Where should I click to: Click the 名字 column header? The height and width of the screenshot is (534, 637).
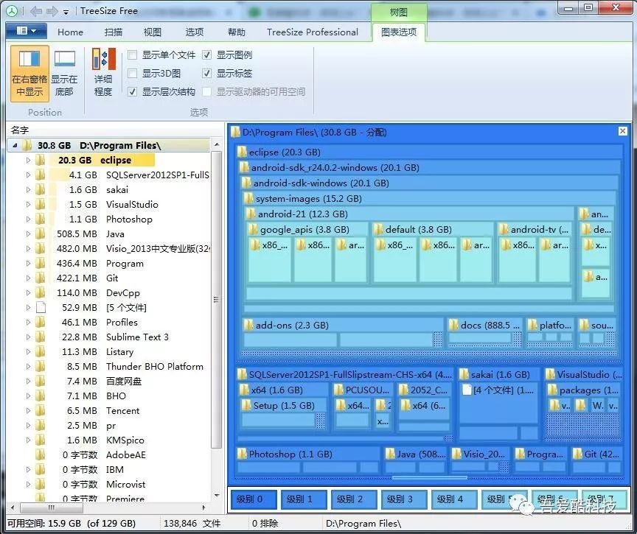tap(115, 130)
